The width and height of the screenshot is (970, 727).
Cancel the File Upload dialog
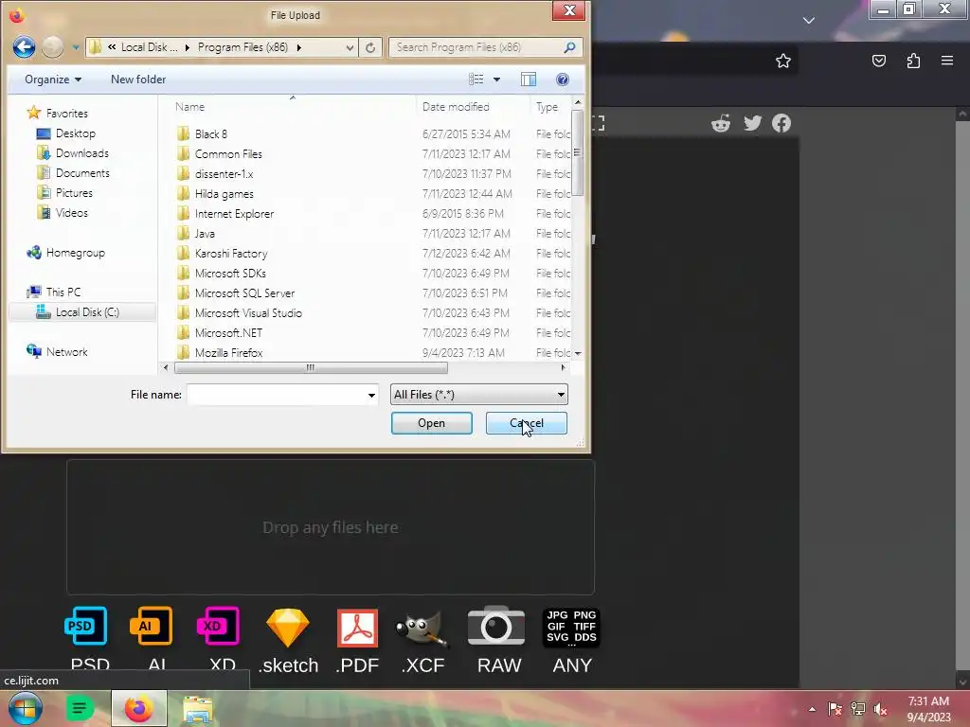(x=527, y=423)
